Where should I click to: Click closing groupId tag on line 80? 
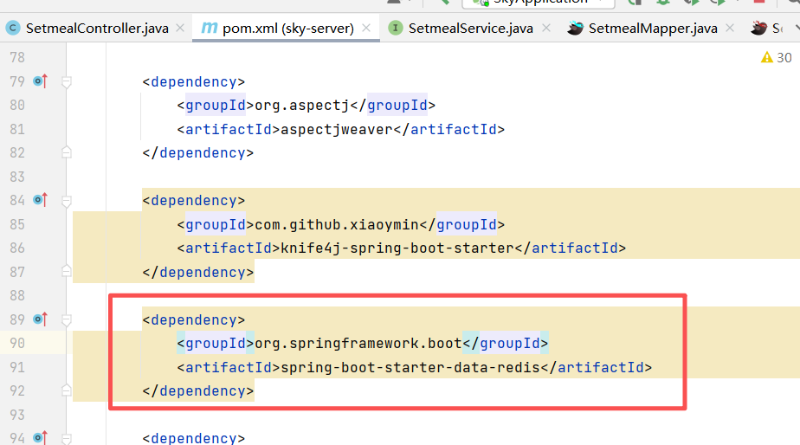point(393,106)
